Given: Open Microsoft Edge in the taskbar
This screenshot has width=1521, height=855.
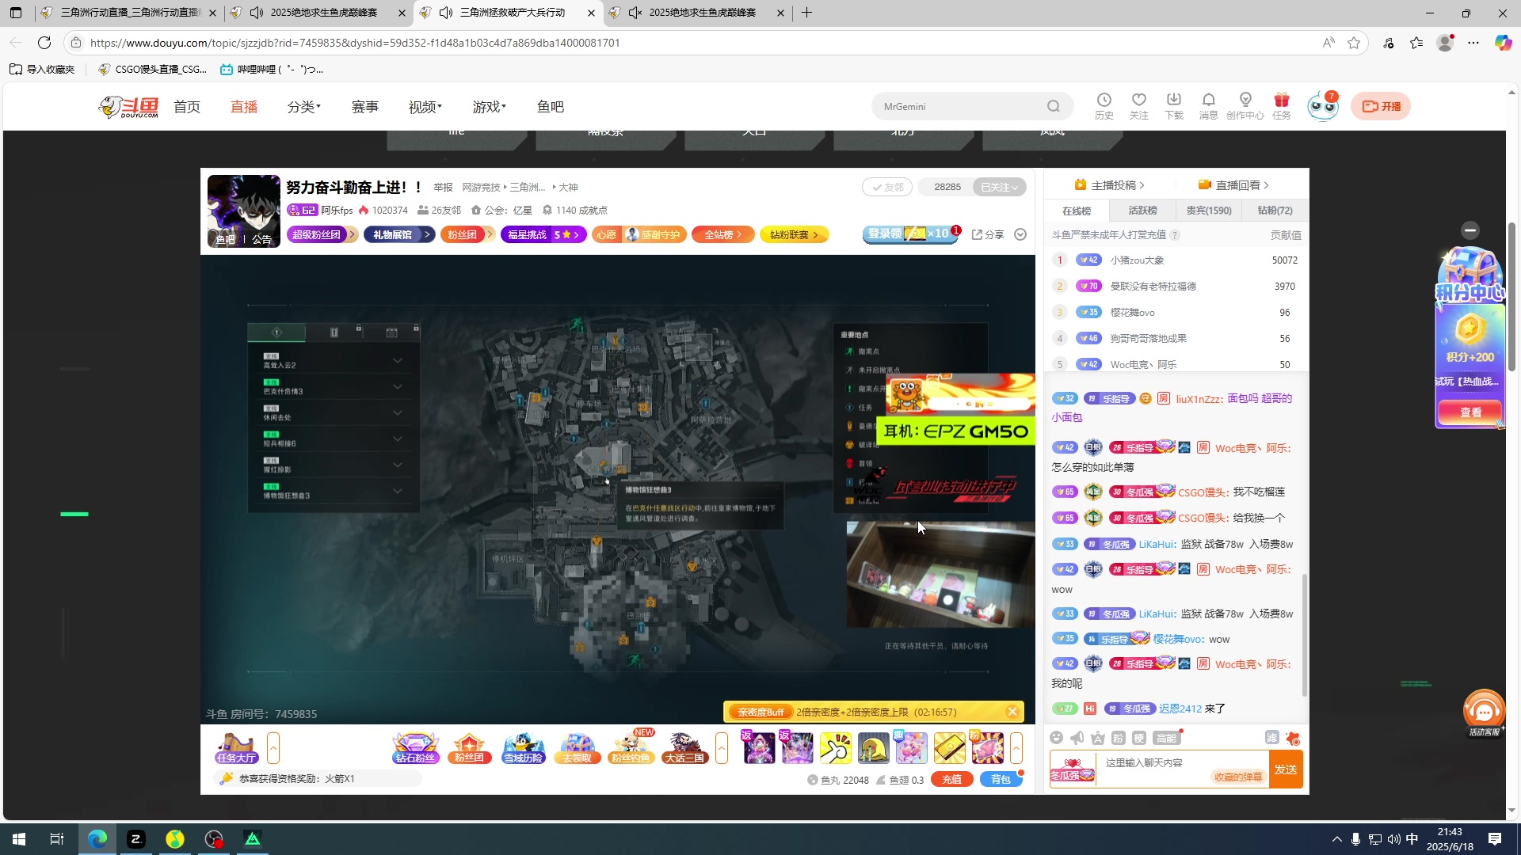Looking at the screenshot, I should pyautogui.click(x=97, y=839).
